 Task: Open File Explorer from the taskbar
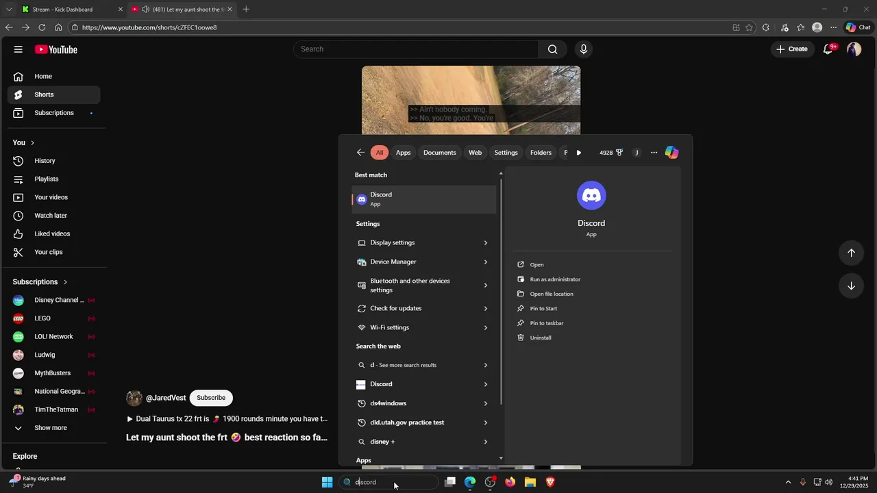pyautogui.click(x=530, y=482)
